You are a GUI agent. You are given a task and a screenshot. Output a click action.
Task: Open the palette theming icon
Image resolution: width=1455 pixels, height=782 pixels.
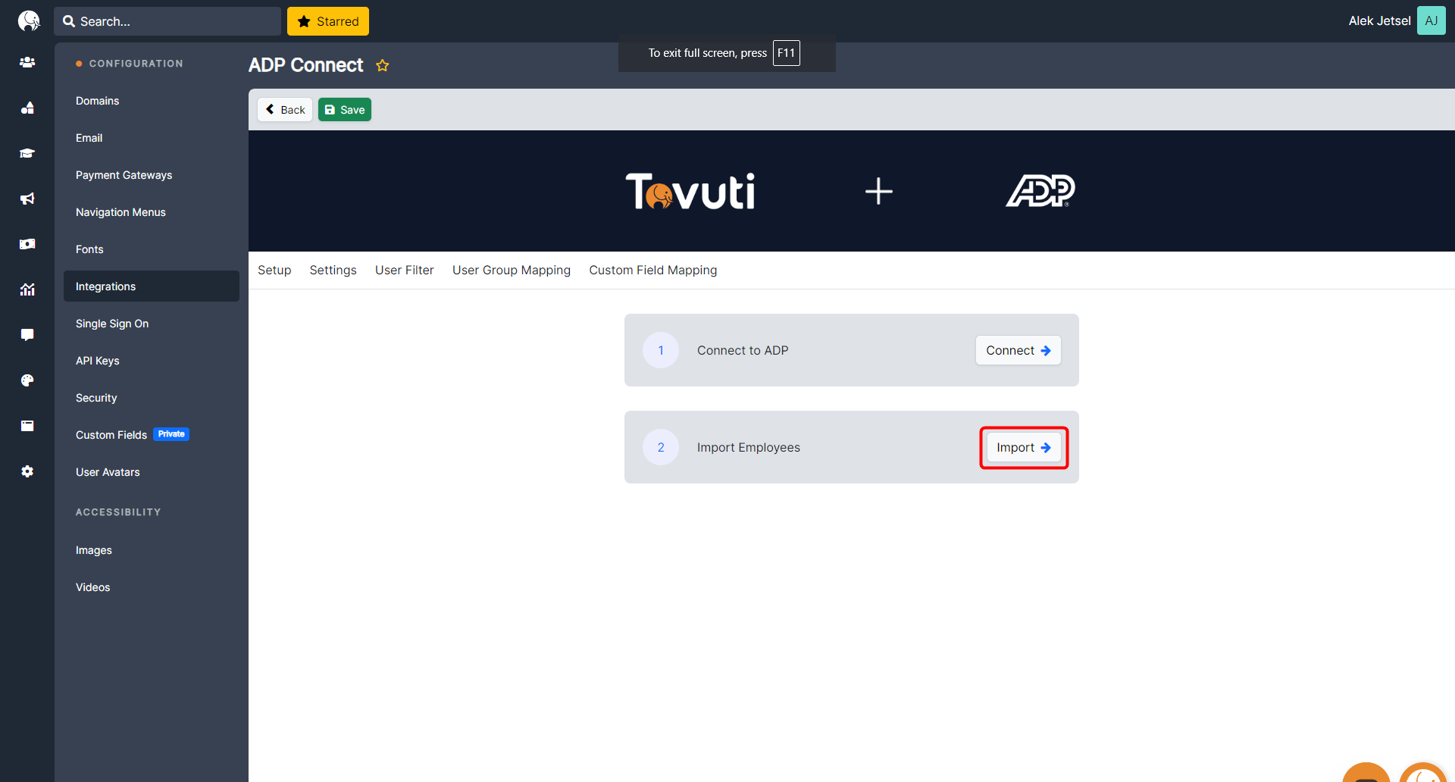pyautogui.click(x=27, y=380)
